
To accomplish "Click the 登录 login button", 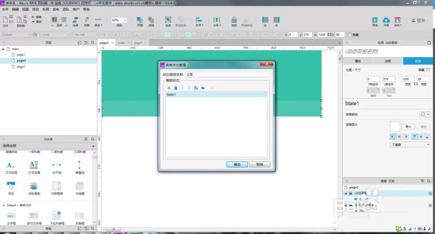I will coord(418,20).
